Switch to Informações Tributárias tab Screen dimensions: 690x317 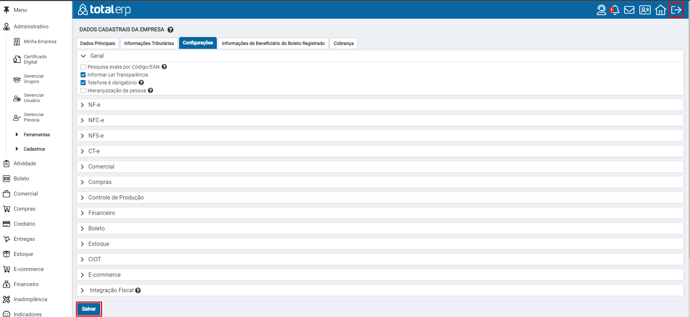(149, 43)
